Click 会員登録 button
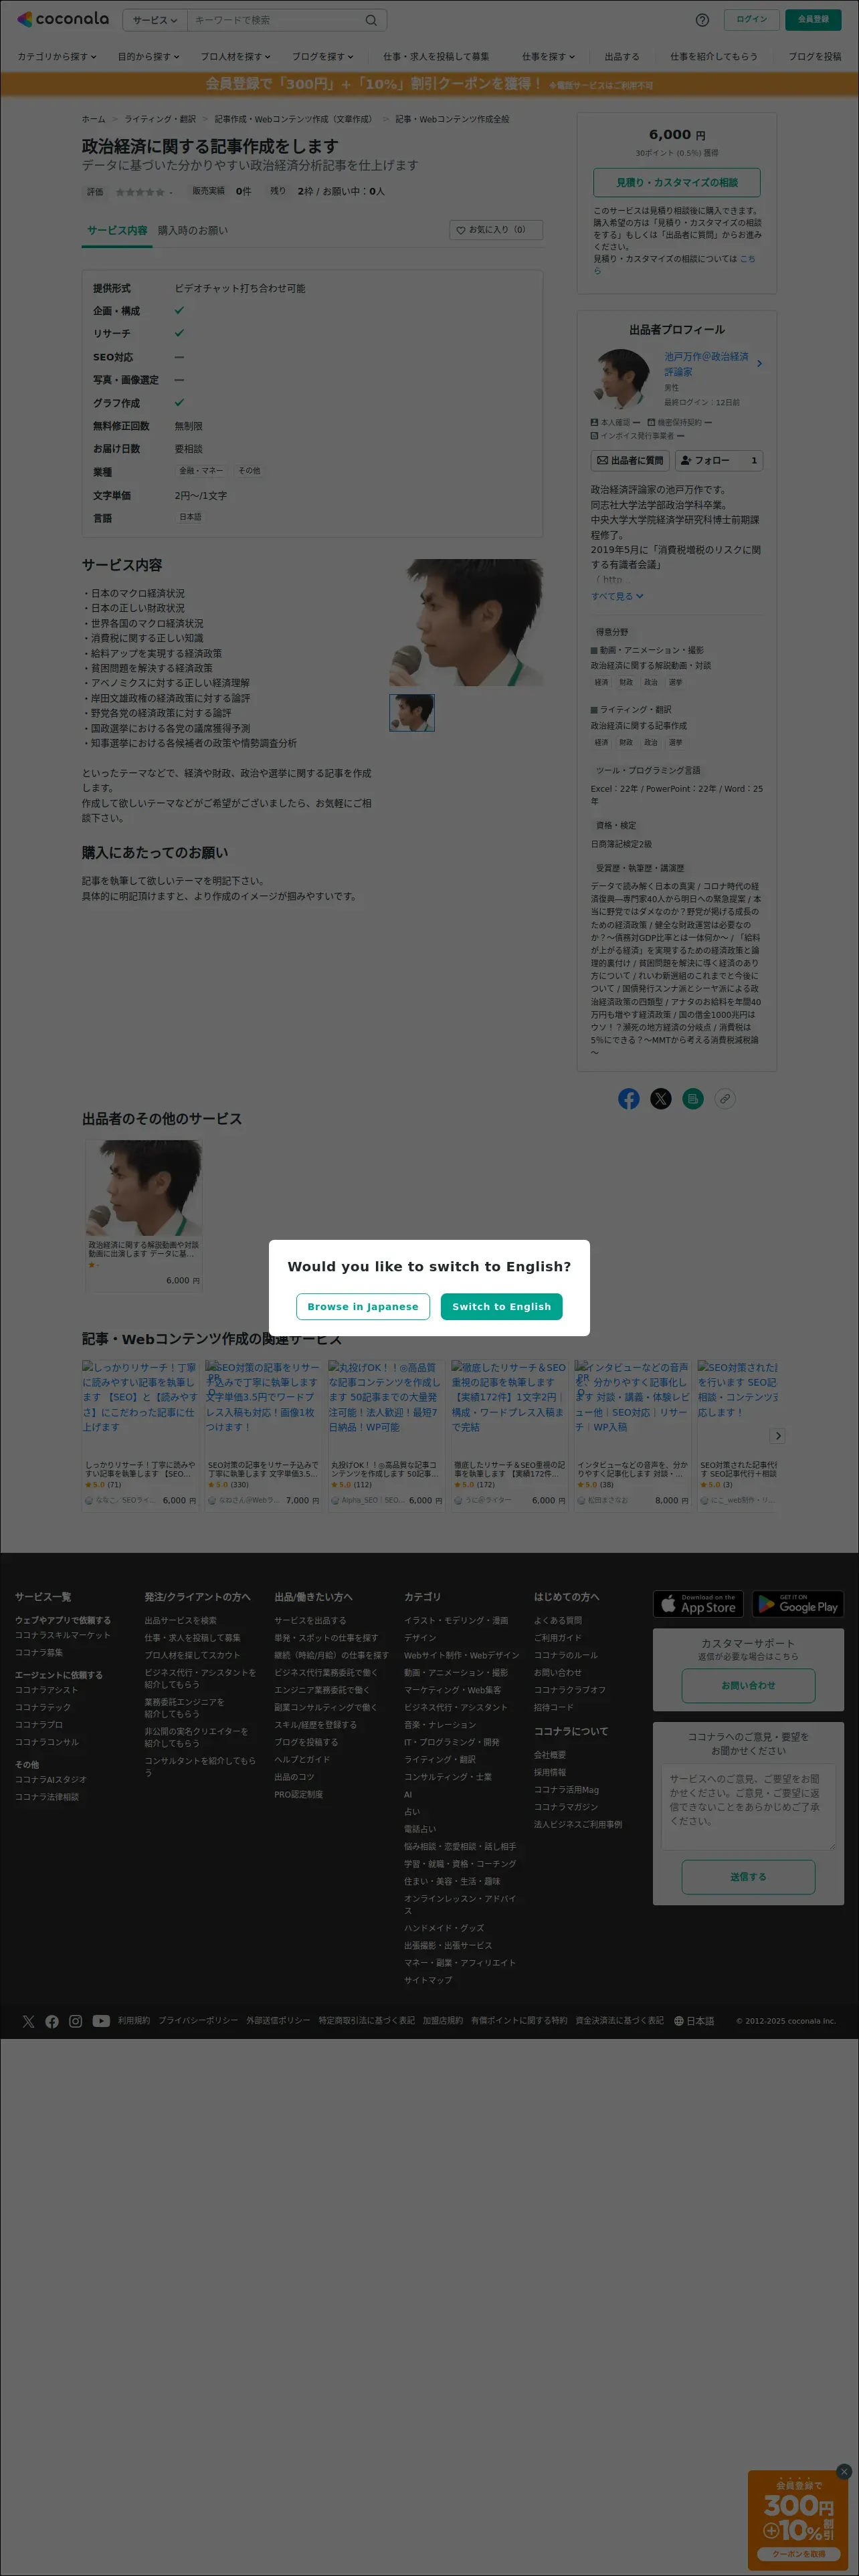The height and width of the screenshot is (2576, 859). click(813, 20)
